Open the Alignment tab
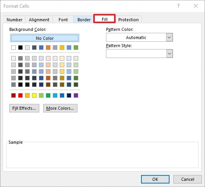This screenshot has height=187, width=205. 39,20
